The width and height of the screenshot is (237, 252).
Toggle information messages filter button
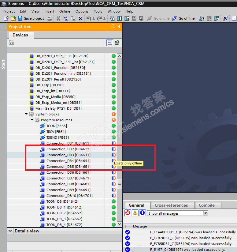[x=142, y=213]
